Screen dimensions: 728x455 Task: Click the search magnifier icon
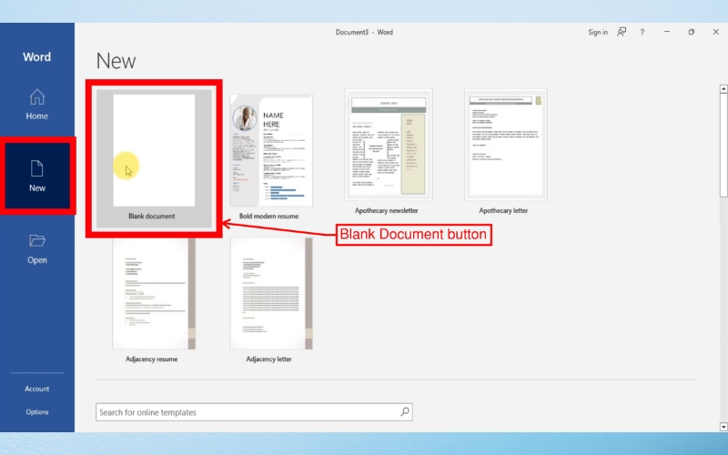click(405, 412)
